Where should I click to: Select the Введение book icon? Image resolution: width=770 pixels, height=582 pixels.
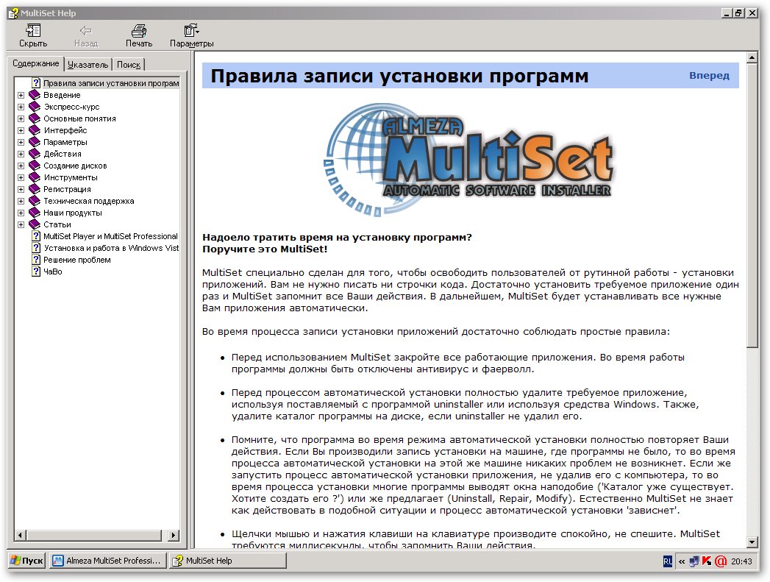coord(35,95)
